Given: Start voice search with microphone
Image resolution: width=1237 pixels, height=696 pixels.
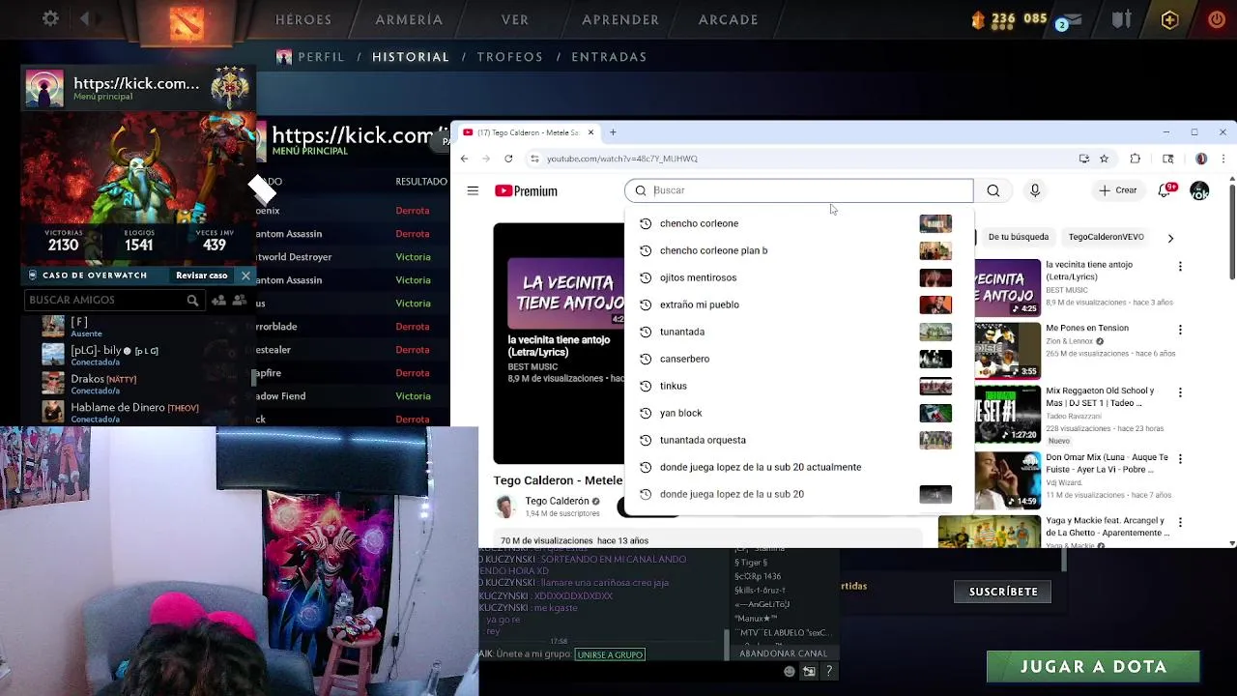Looking at the screenshot, I should coord(1035,190).
